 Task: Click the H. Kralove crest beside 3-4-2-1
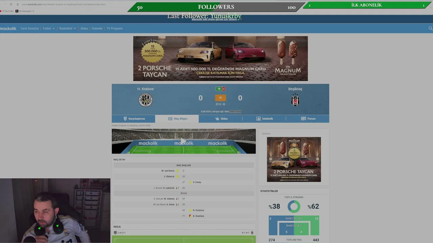point(115,233)
